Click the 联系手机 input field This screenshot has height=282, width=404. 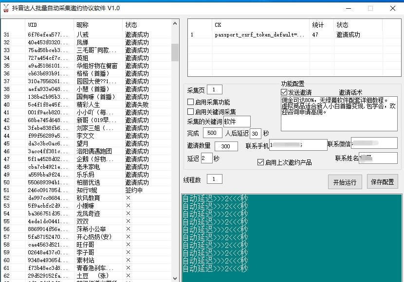pos(298,144)
